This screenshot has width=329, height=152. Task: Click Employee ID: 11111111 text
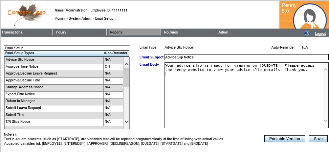109,10
